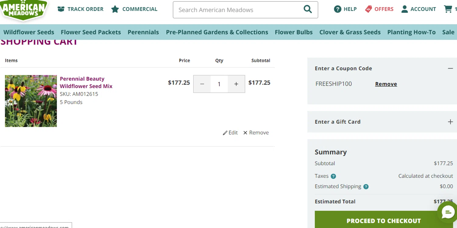Decrease quantity with the minus button
This screenshot has width=457, height=228.
coord(202,84)
